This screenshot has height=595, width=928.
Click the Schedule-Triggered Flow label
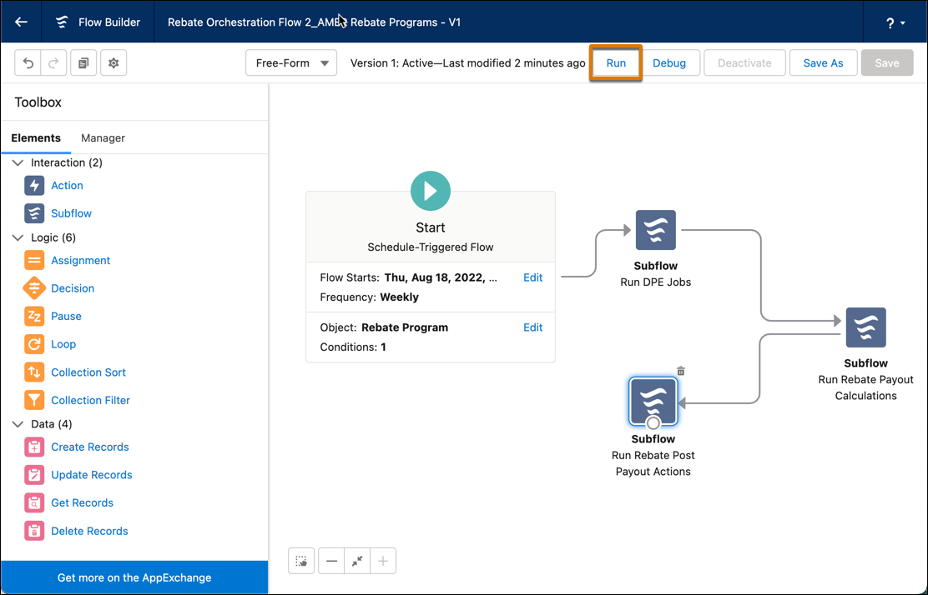pyautogui.click(x=431, y=247)
